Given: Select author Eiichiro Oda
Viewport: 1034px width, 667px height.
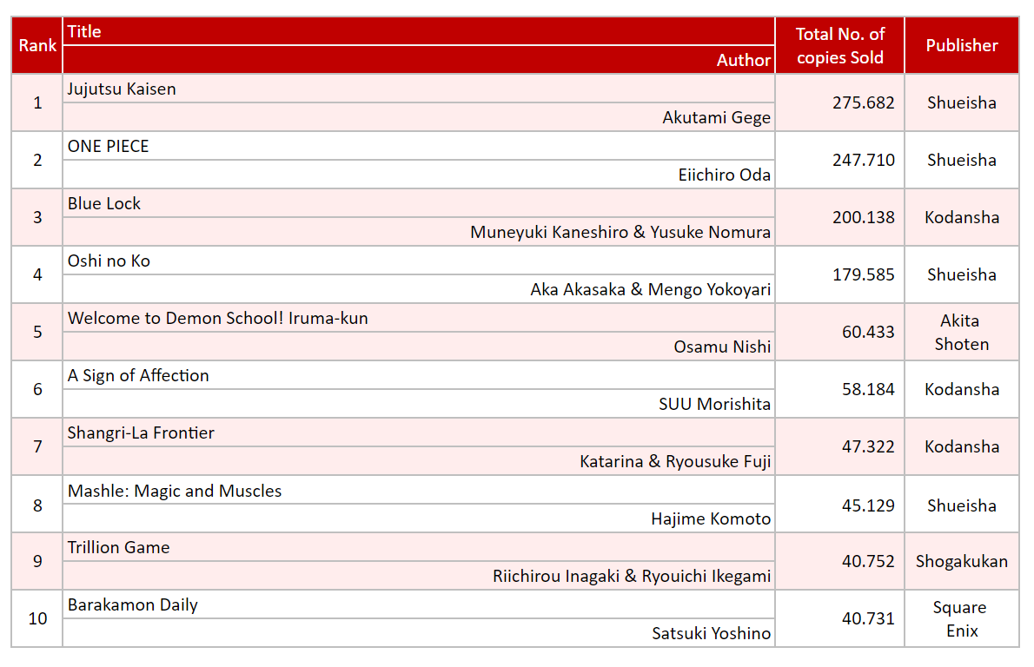Looking at the screenshot, I should point(724,175).
